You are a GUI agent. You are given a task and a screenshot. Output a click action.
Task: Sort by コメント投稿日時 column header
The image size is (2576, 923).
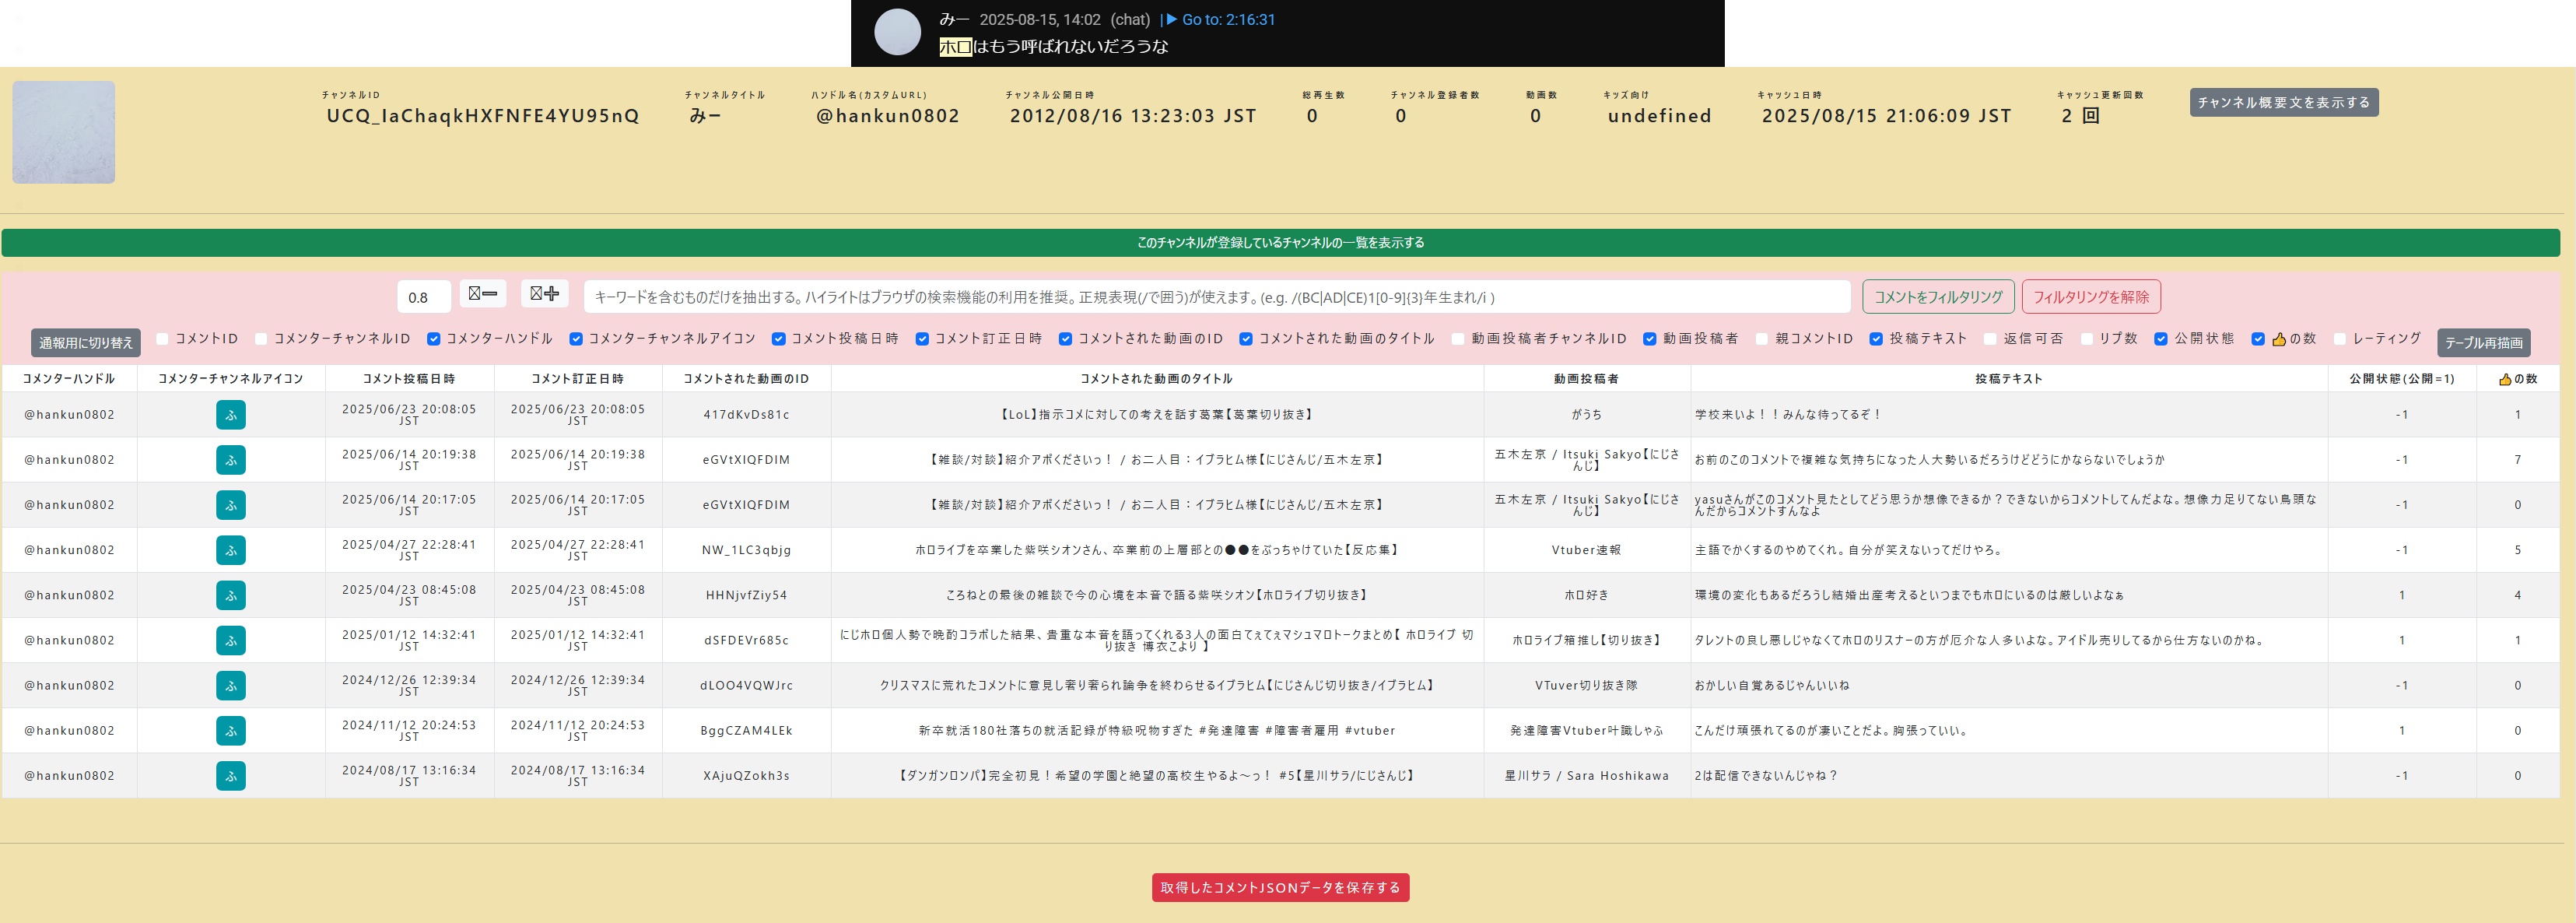tap(409, 379)
